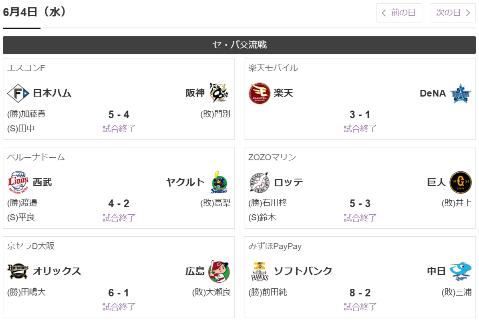This screenshot has height=322, width=479.
Task: Click the Seibu Lions team logo
Action: [18, 182]
